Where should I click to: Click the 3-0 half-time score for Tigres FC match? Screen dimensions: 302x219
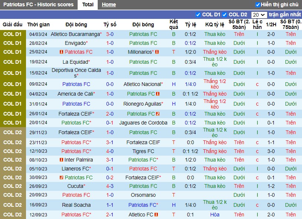pyautogui.click(x=271, y=151)
